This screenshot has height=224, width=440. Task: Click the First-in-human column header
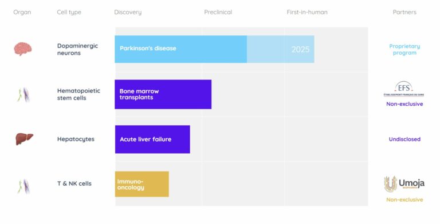click(307, 13)
